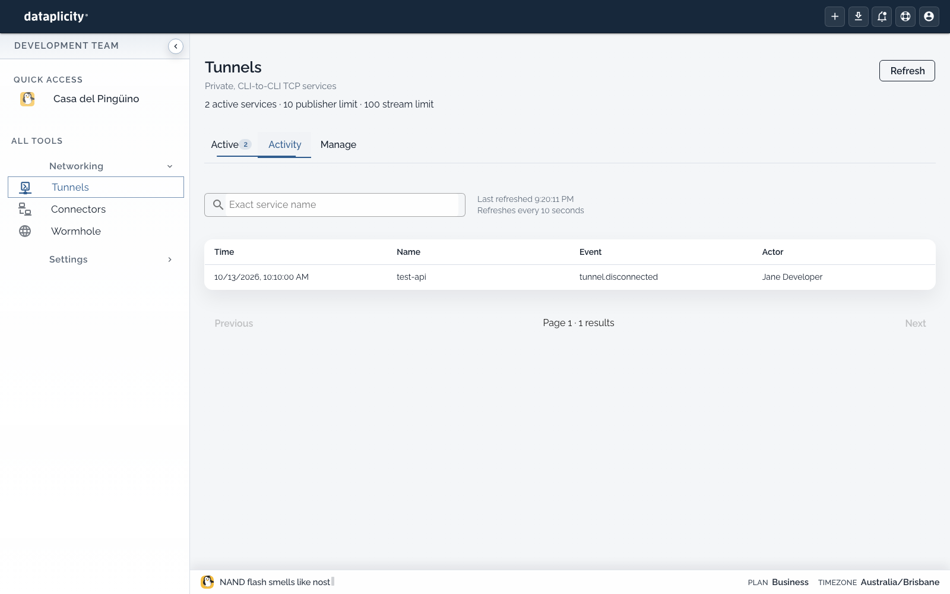Click the Name column header
The width and height of the screenshot is (950, 594).
point(408,252)
